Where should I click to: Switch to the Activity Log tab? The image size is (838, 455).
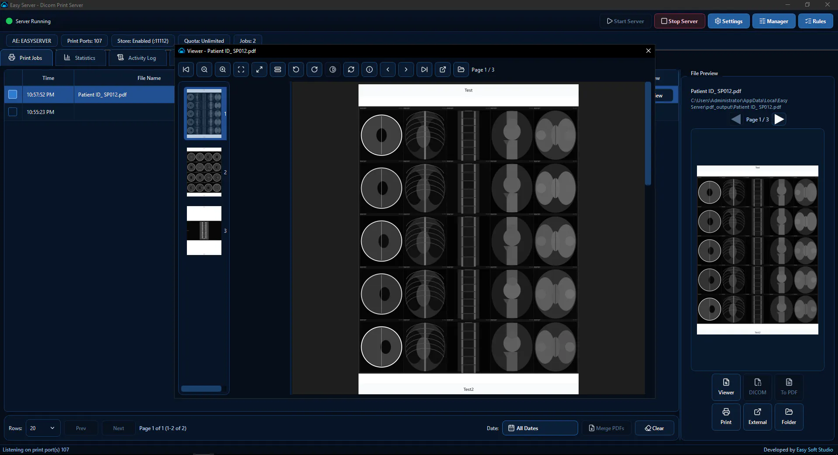[x=137, y=58]
